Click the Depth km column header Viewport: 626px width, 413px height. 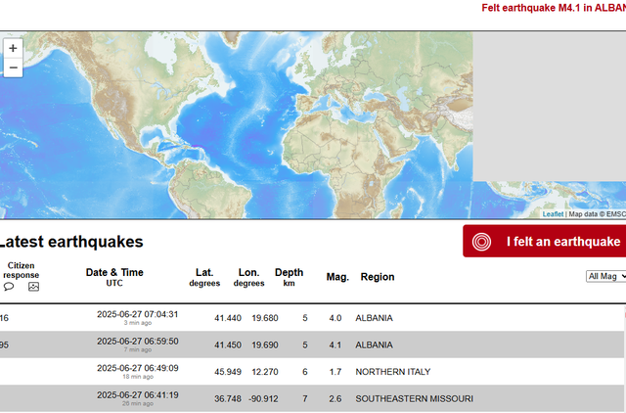pyautogui.click(x=289, y=277)
